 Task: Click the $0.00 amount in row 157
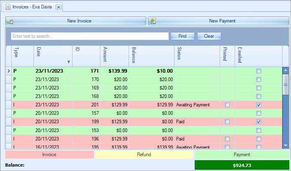click(122, 113)
